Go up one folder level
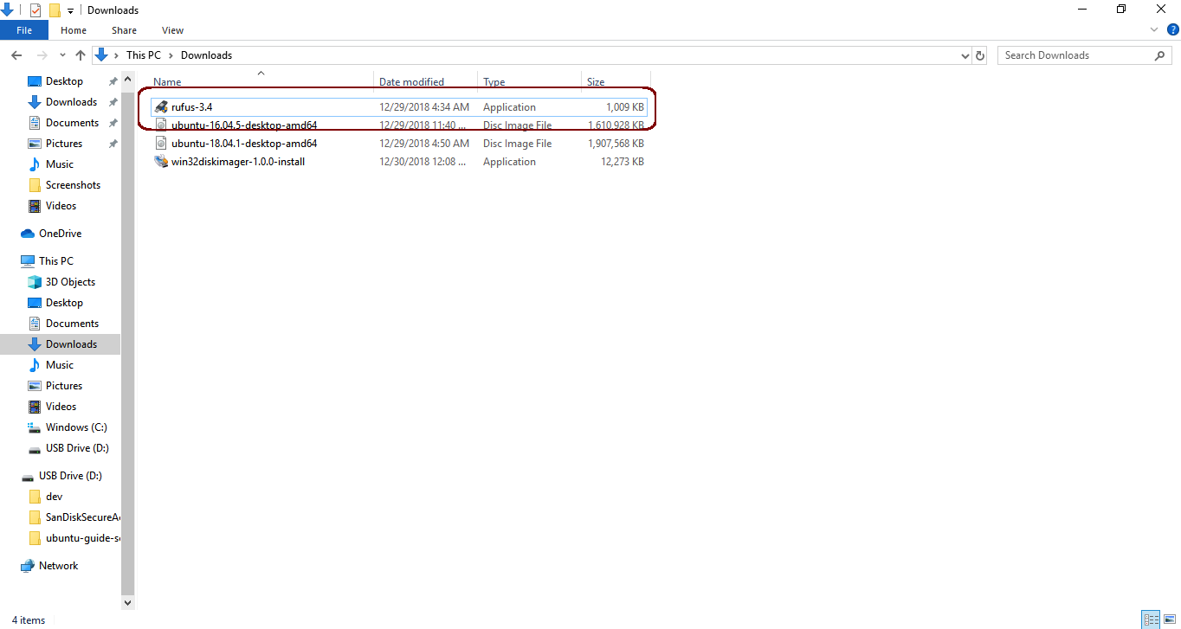 [81, 55]
